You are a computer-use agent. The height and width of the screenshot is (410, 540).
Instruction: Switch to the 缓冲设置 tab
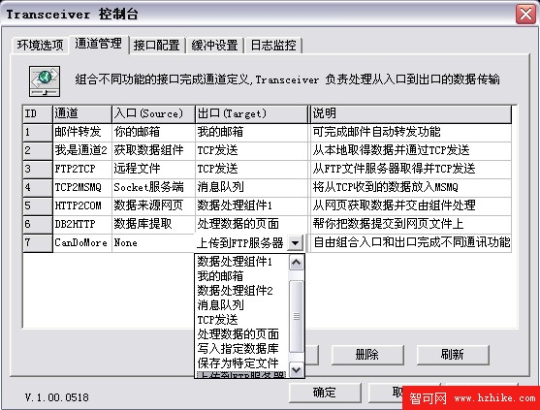[215, 46]
